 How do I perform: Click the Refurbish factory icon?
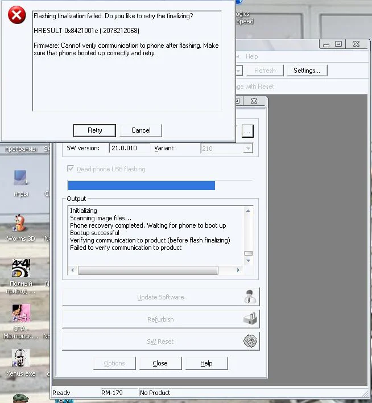point(250,318)
